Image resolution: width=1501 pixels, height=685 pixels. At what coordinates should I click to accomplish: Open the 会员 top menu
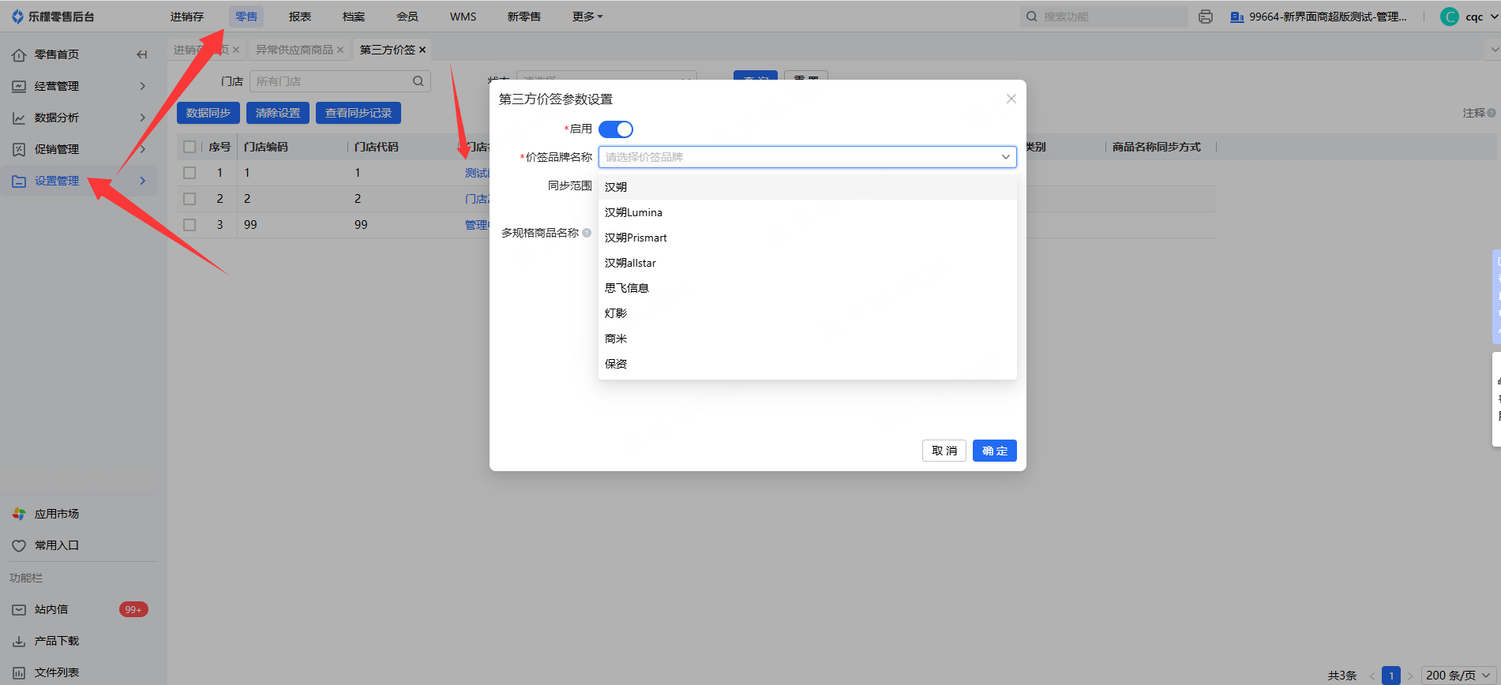407,17
